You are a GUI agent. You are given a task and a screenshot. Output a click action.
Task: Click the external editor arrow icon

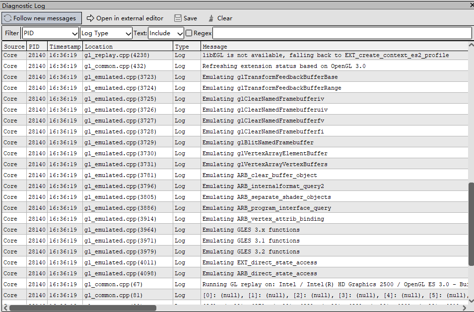90,18
